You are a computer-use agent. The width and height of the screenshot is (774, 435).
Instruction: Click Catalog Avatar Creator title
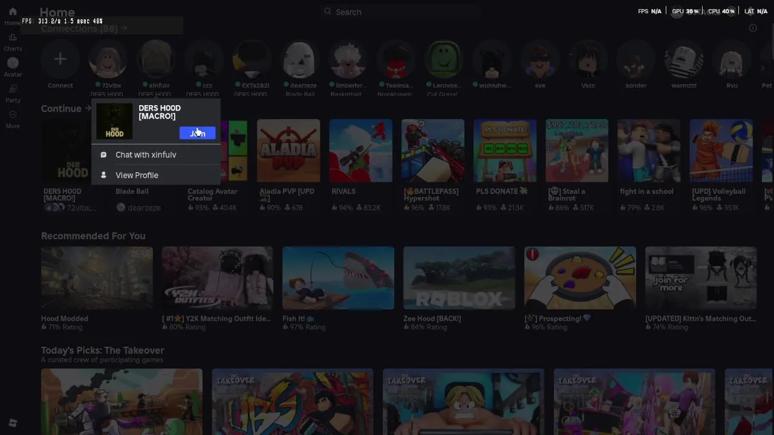pyautogui.click(x=212, y=195)
